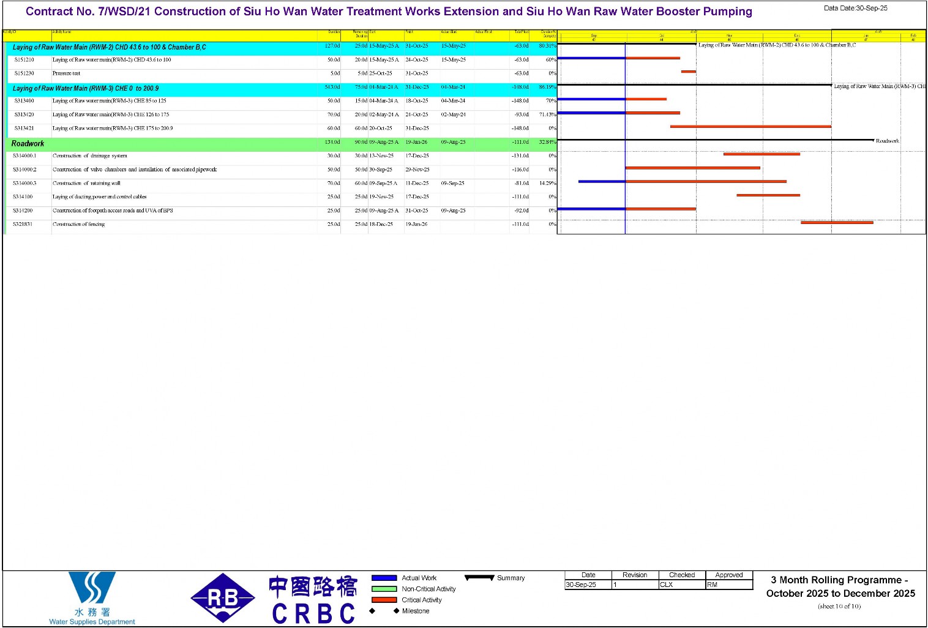Viewport: 928px width, 628px height.
Task: Click the '(sheet 10 of 10)' label
Action: [839, 607]
